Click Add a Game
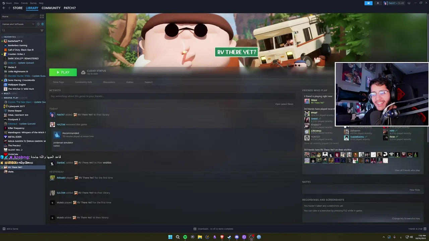The width and height of the screenshot is (429, 241). pyautogui.click(x=10, y=229)
